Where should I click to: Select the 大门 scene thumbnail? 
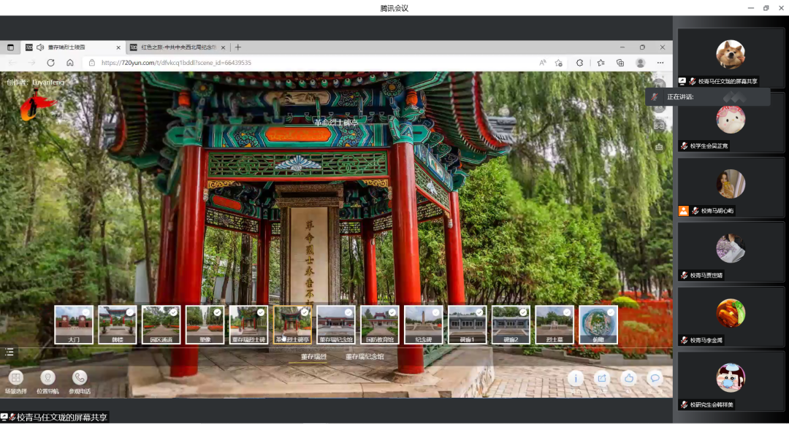coord(74,325)
